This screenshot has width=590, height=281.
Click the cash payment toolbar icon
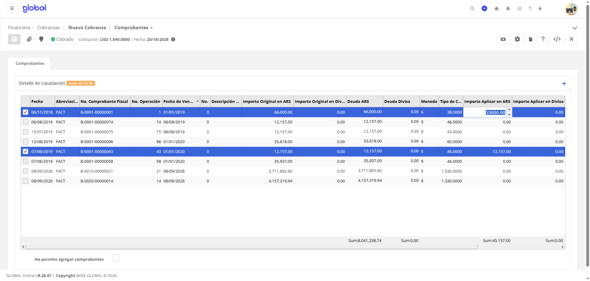(x=503, y=39)
